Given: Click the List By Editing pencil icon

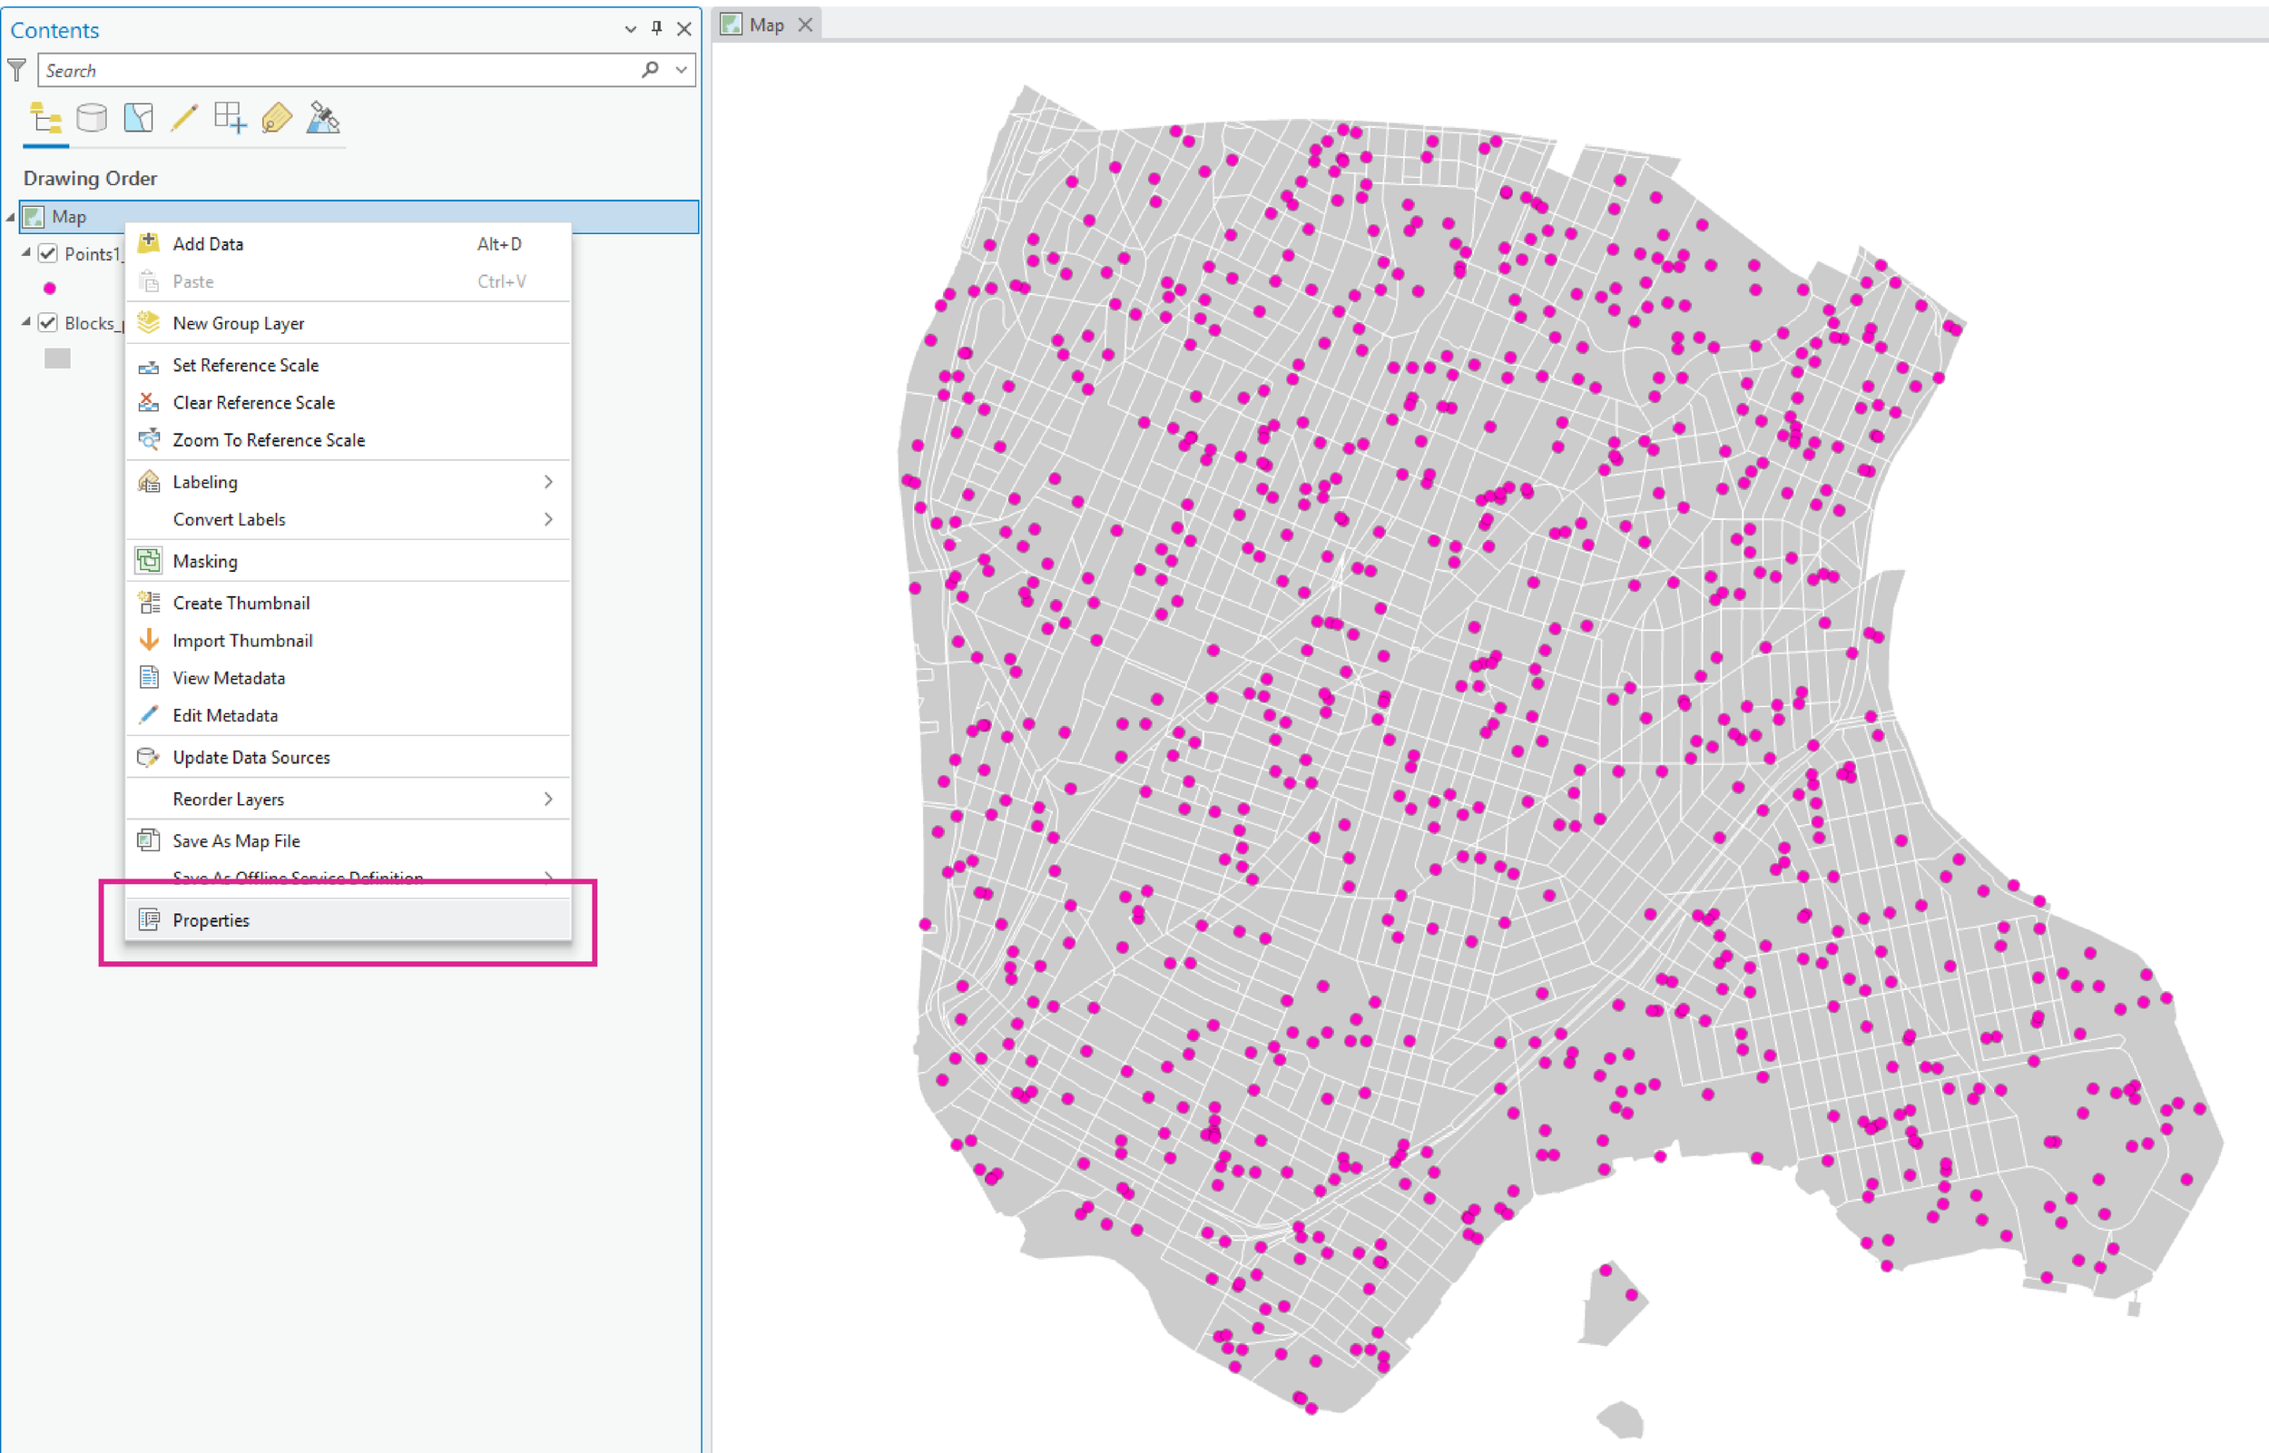Looking at the screenshot, I should point(184,118).
